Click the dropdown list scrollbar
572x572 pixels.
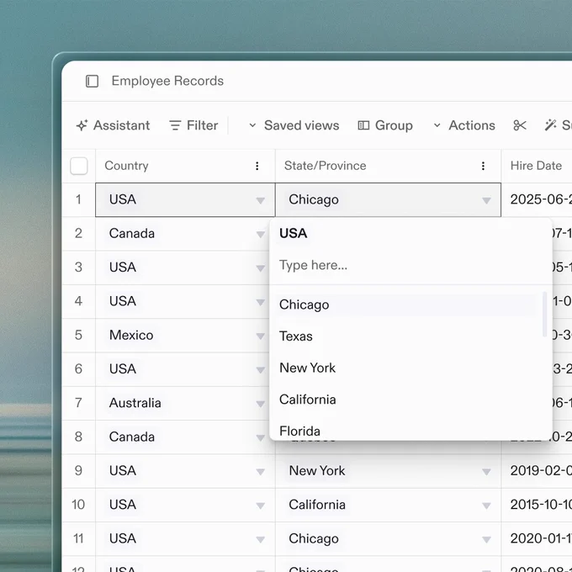pos(544,314)
